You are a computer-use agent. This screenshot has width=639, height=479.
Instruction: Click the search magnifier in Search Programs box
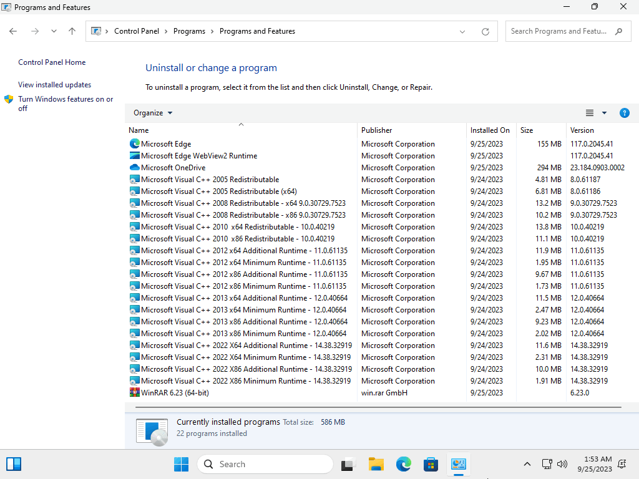click(x=618, y=31)
